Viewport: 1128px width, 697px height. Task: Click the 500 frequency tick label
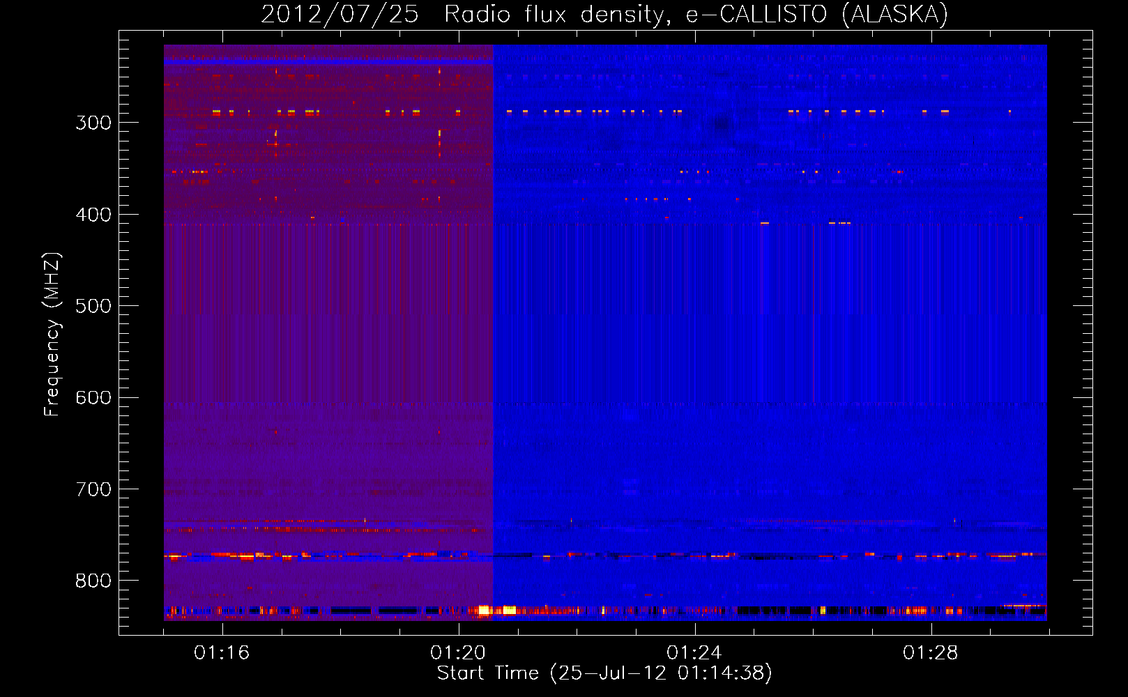[x=93, y=306]
